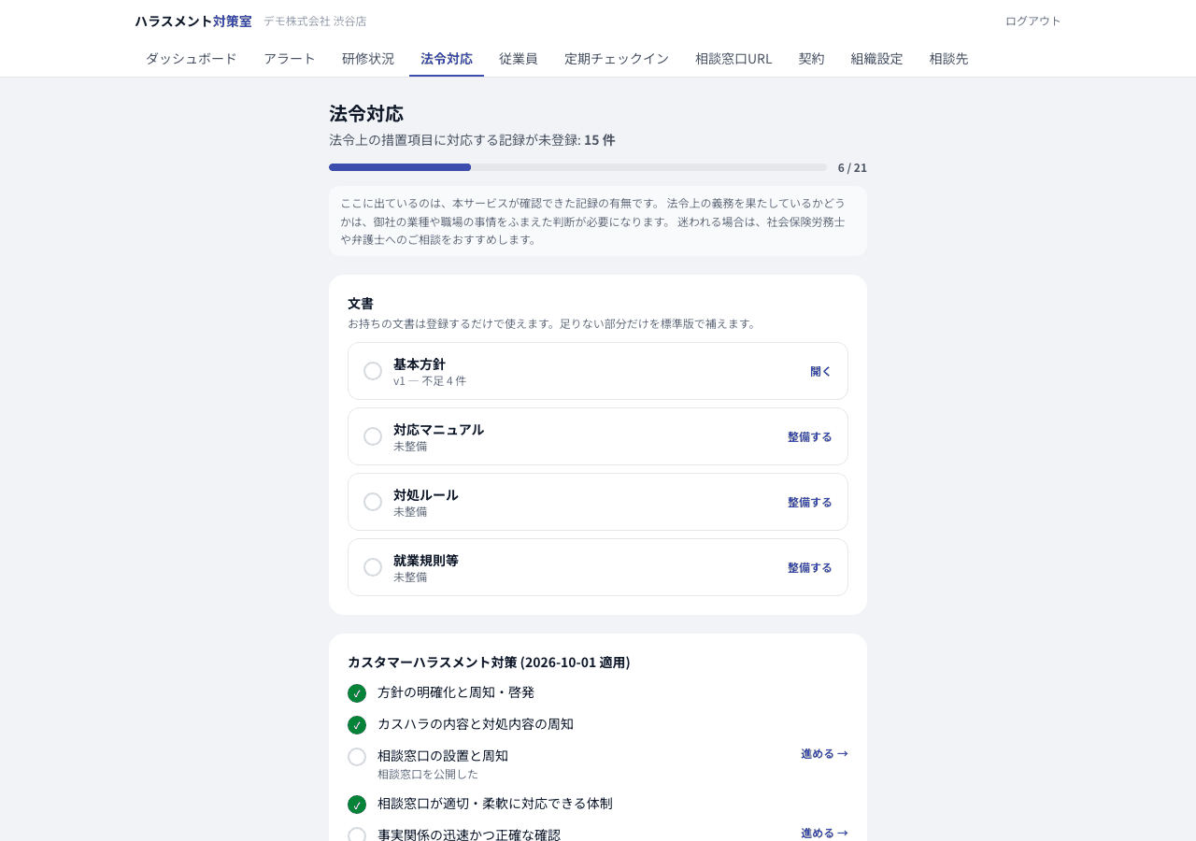Open the 組織設定 tab
Image resolution: width=1196 pixels, height=841 pixels.
coord(877,58)
